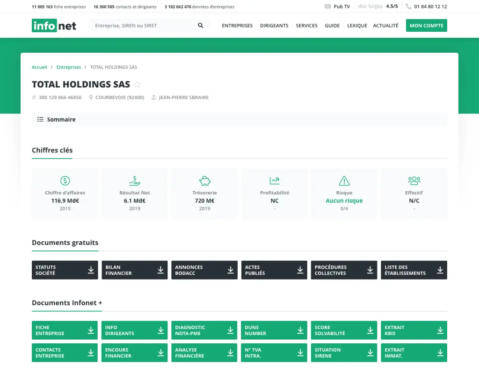Click the Effectif people icon
The width and height of the screenshot is (479, 374).
point(414,181)
